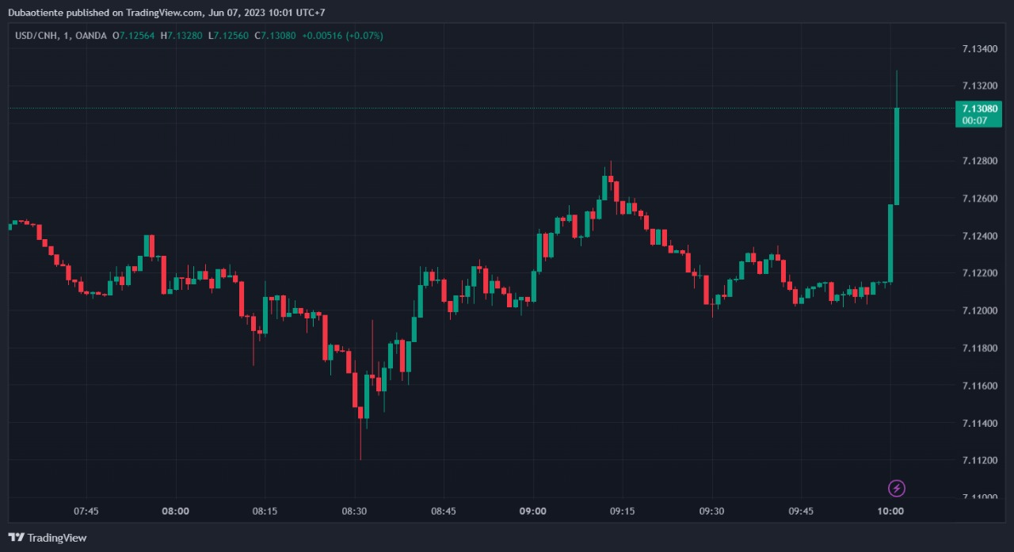Select the 10:00 time axis label
The image size is (1014, 552).
tap(890, 511)
